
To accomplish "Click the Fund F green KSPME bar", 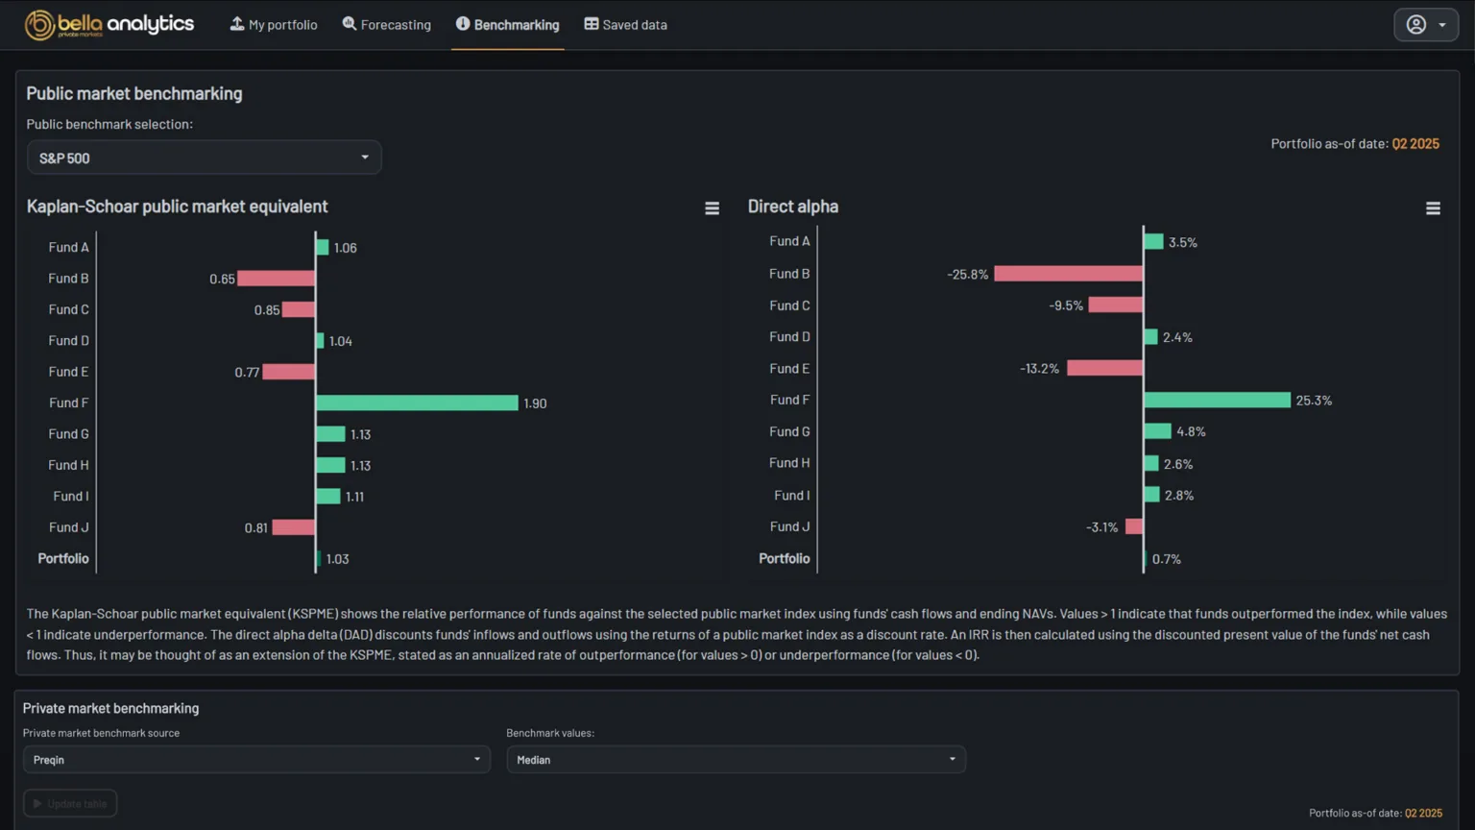I will pos(417,403).
